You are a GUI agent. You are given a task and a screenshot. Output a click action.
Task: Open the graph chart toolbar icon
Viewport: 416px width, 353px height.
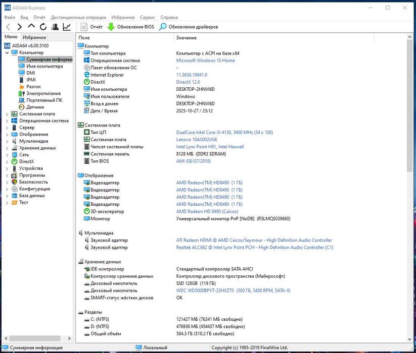67,27
